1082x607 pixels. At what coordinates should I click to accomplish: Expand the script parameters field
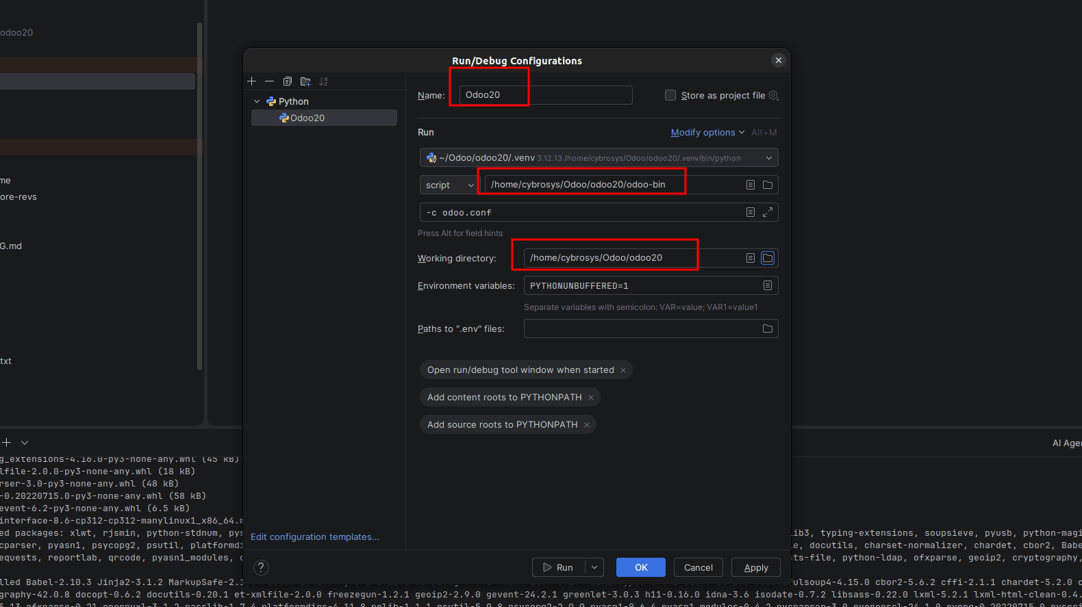click(768, 212)
